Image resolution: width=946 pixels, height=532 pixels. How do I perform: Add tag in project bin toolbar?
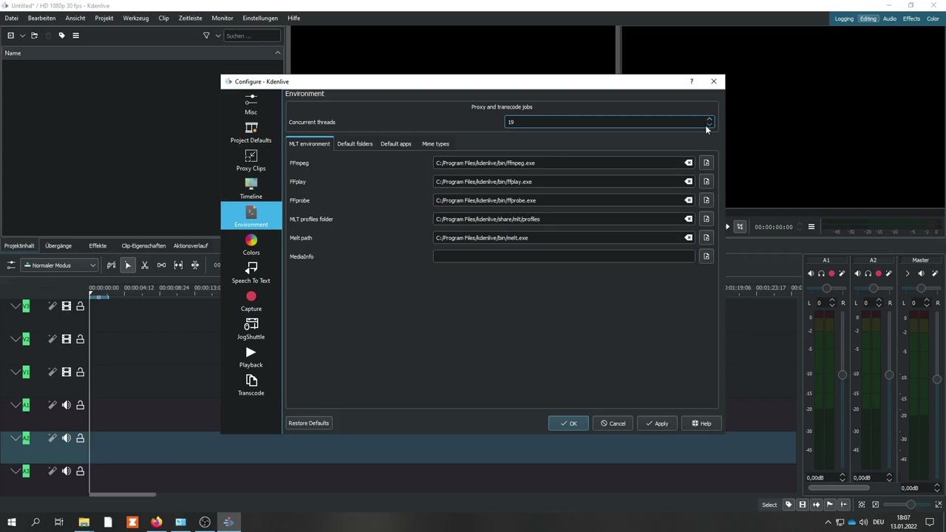[x=61, y=35]
